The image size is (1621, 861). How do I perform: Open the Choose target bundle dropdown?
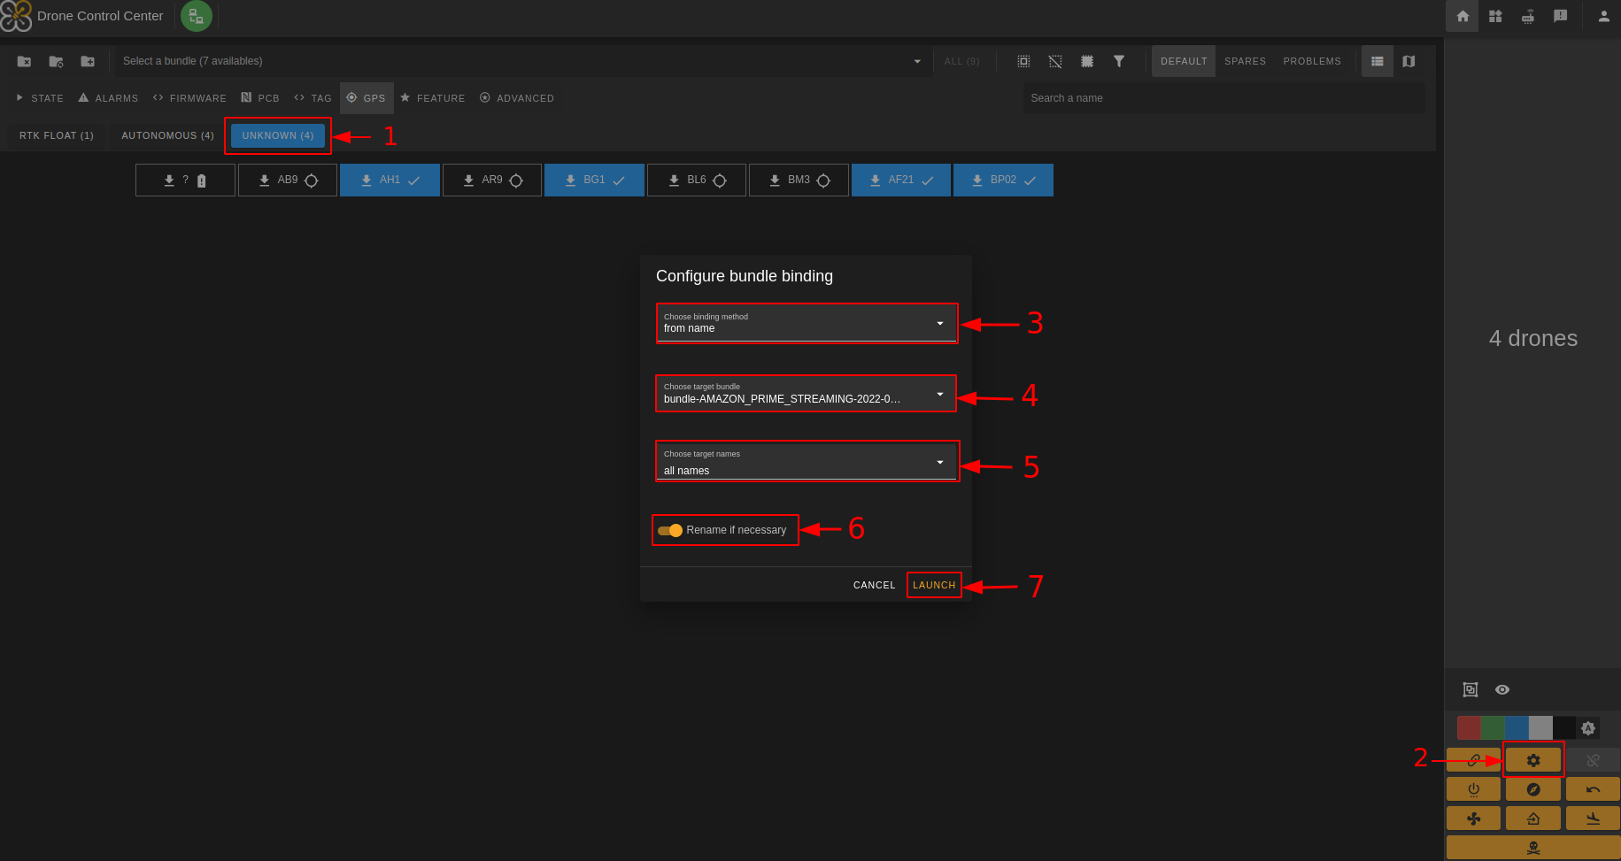click(x=806, y=394)
